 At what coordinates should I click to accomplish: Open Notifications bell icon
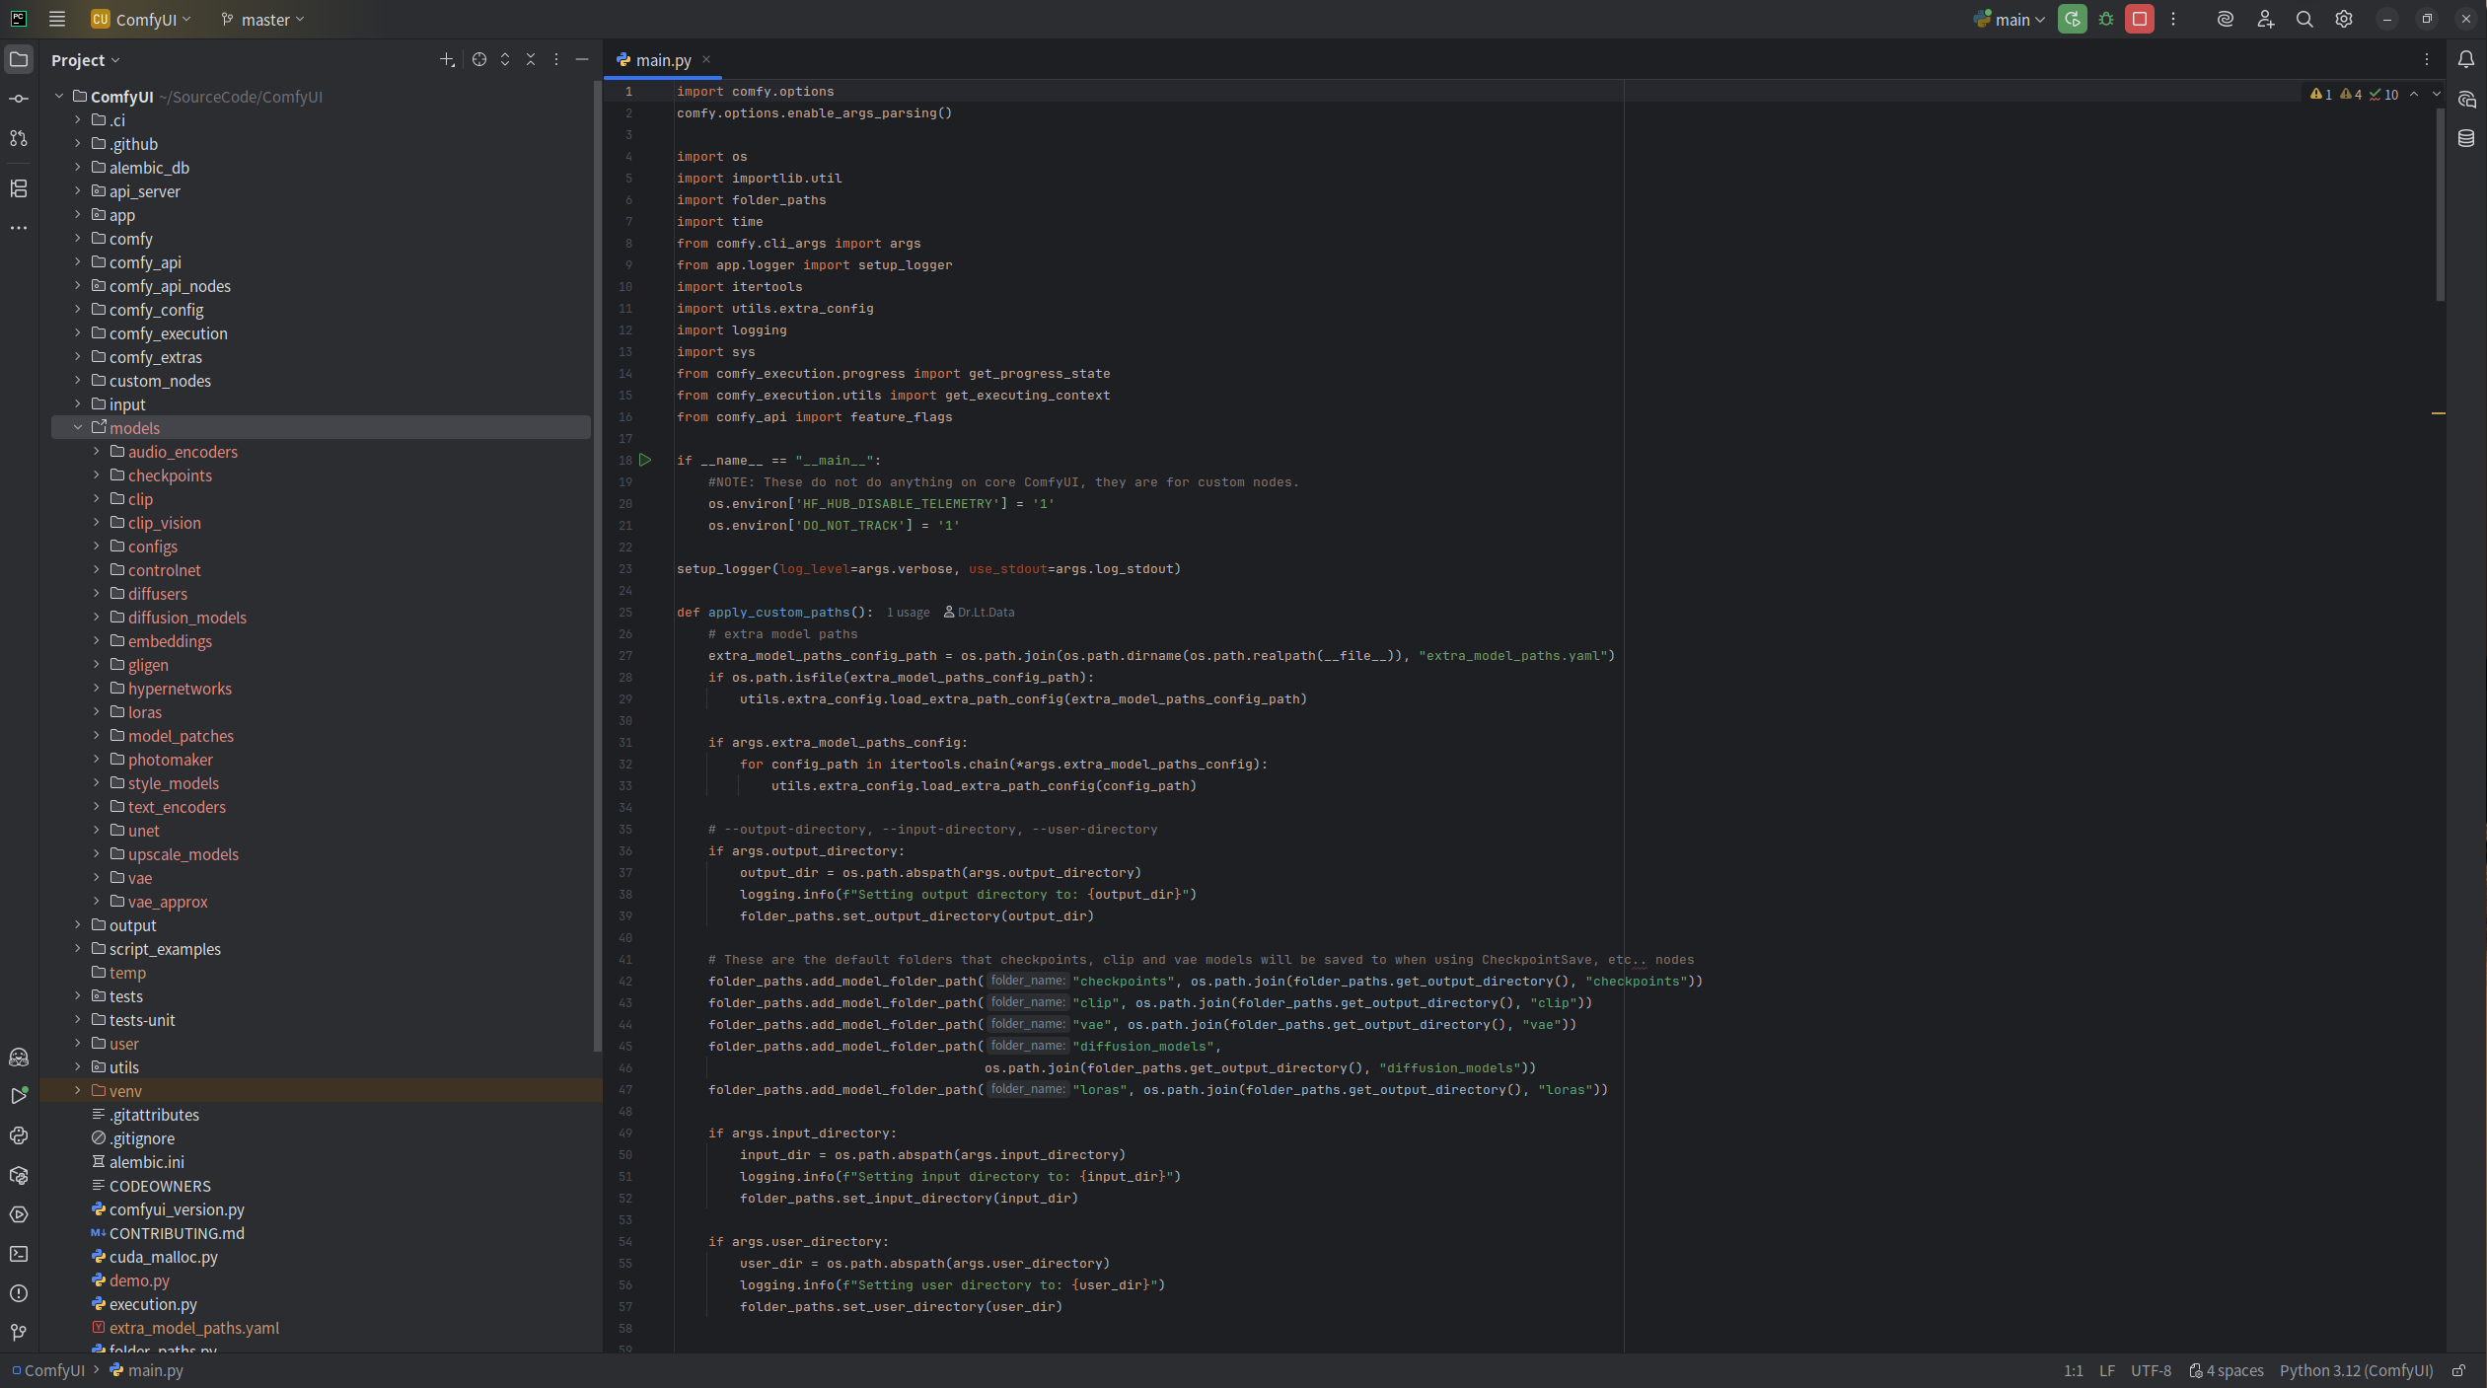tap(2466, 59)
